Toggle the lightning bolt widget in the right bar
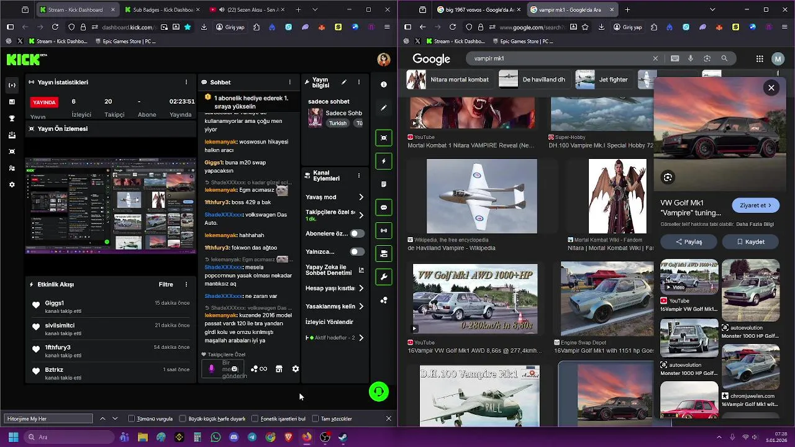The height and width of the screenshot is (447, 795). (384, 161)
